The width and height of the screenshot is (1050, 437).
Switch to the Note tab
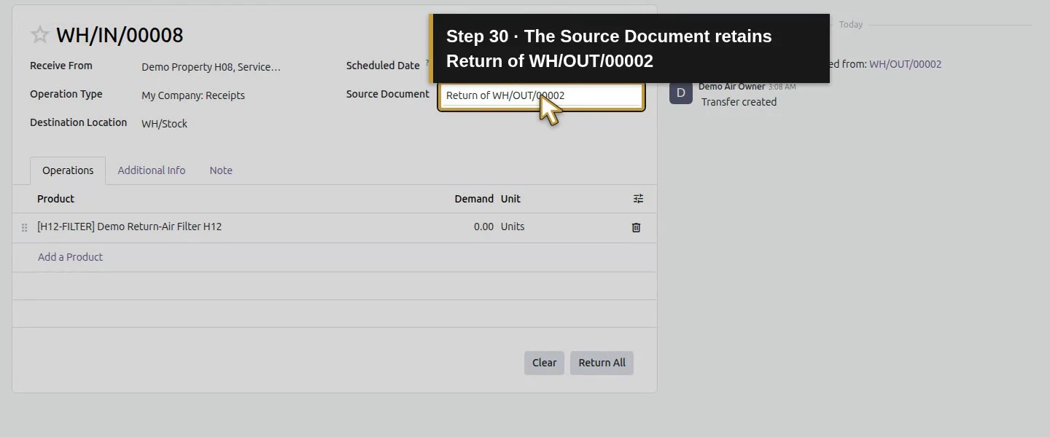[221, 170]
